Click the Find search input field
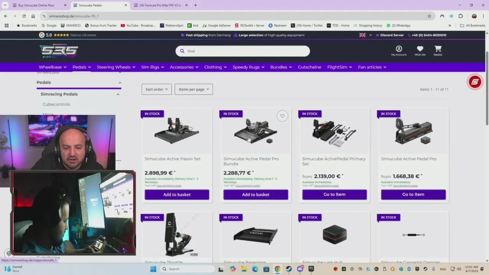This screenshot has height=275, width=489. click(x=243, y=51)
